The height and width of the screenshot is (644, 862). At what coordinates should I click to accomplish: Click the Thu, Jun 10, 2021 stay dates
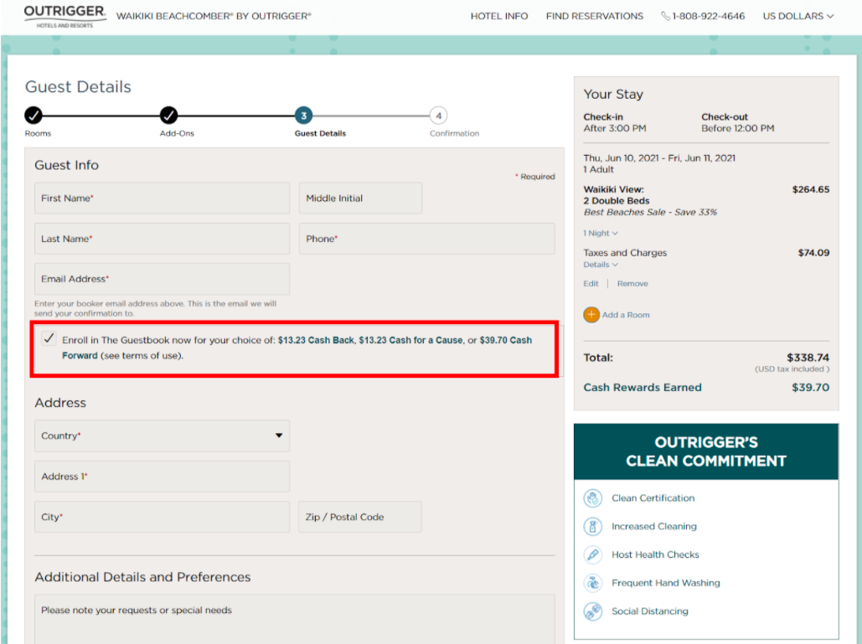click(x=659, y=158)
